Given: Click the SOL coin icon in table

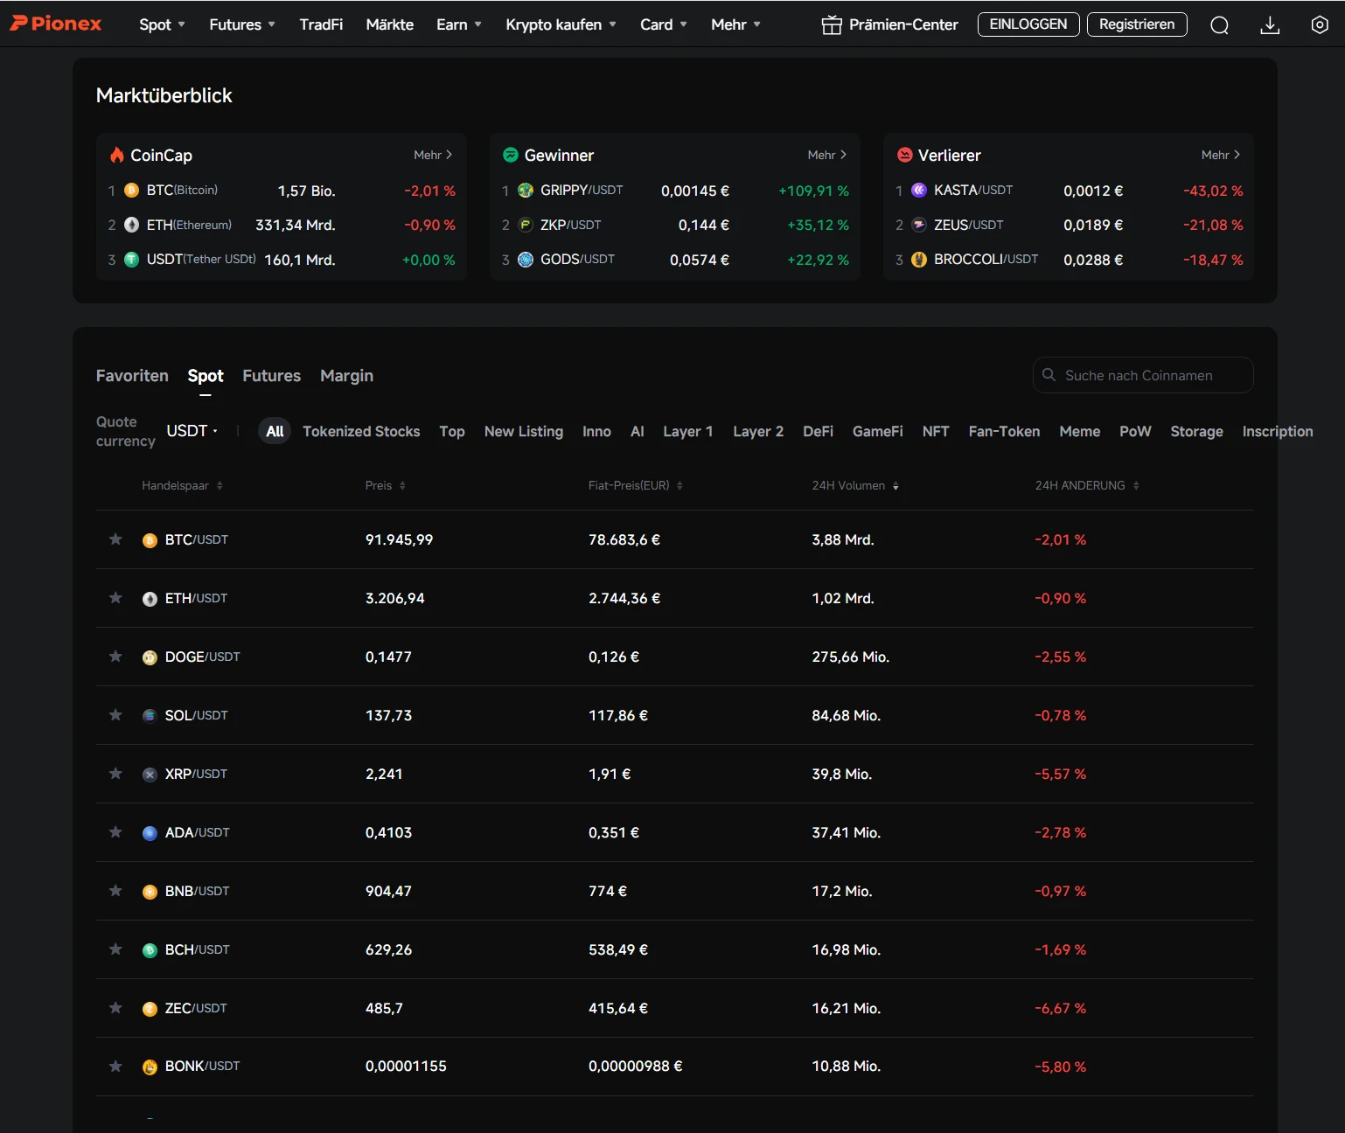Looking at the screenshot, I should pos(150,716).
